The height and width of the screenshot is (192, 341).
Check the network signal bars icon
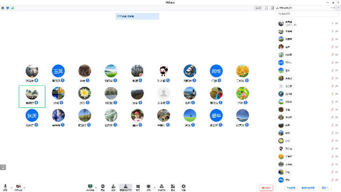coord(12,8)
